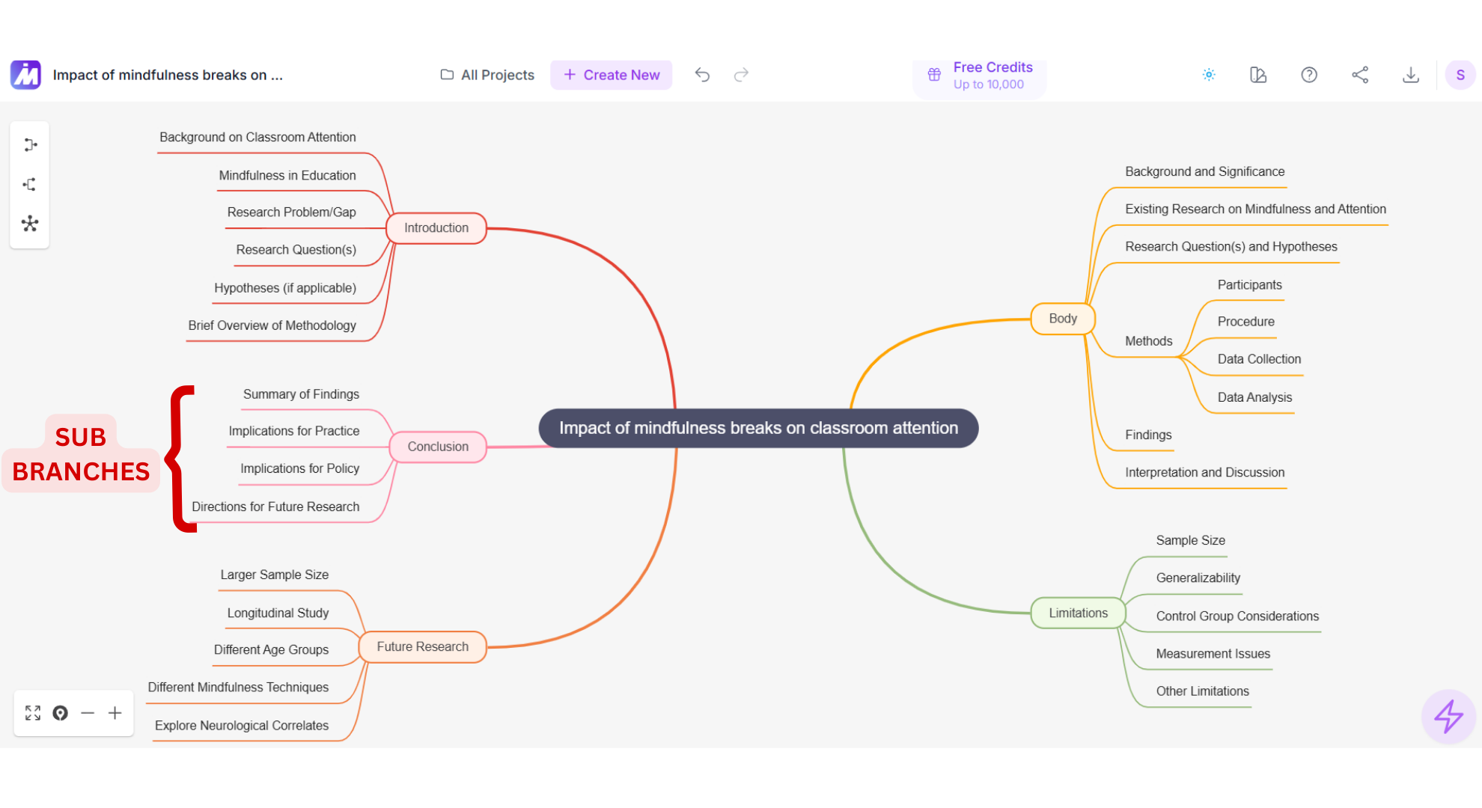This screenshot has width=1482, height=808.
Task: Select right-branching layout icon
Action: click(30, 145)
